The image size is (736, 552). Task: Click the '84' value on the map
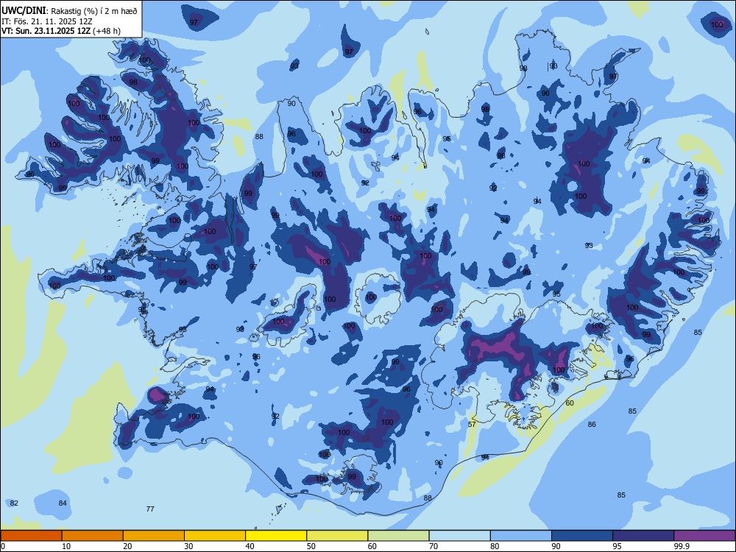[x=63, y=503]
